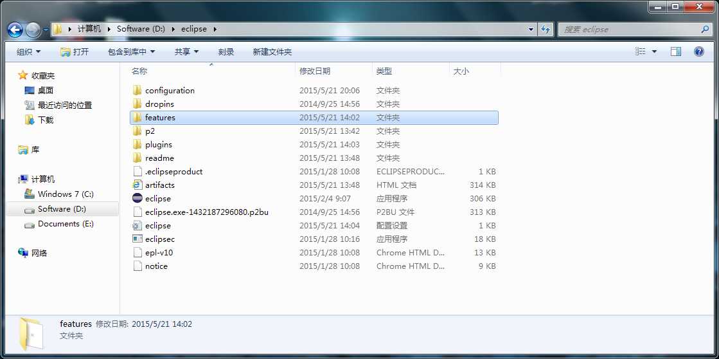Click the eclipse configuration settings file icon
719x359 pixels.
(x=137, y=225)
